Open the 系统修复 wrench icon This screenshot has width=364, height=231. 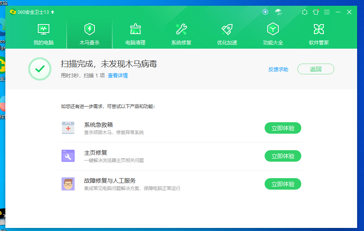pos(181,29)
